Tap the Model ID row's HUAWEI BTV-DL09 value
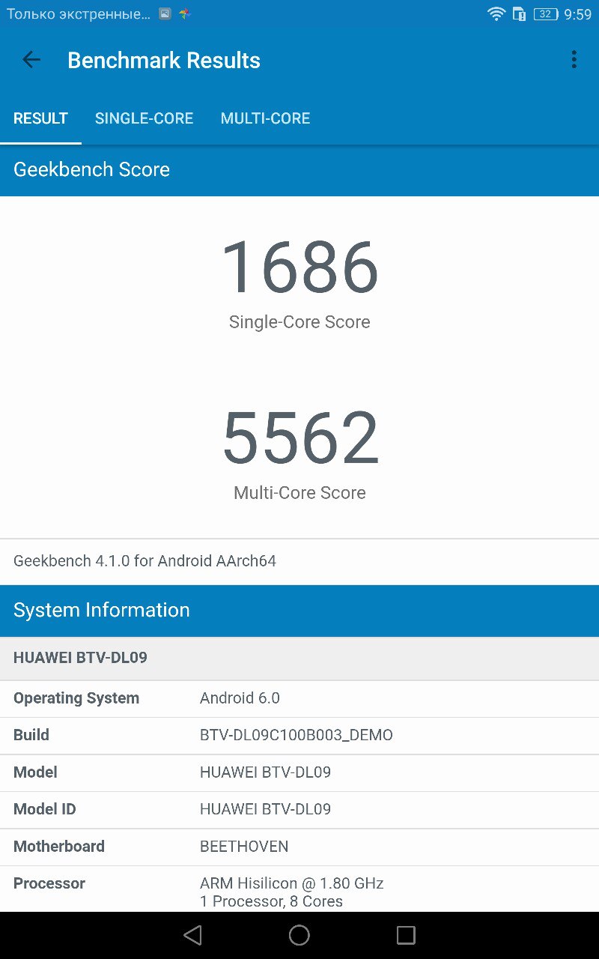 tap(265, 809)
